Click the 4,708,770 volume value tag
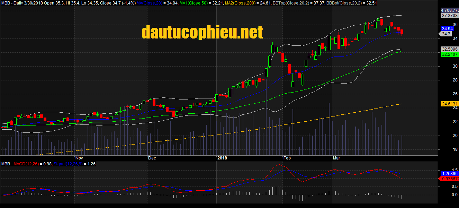Screen dimensions: 459x208 [449, 11]
